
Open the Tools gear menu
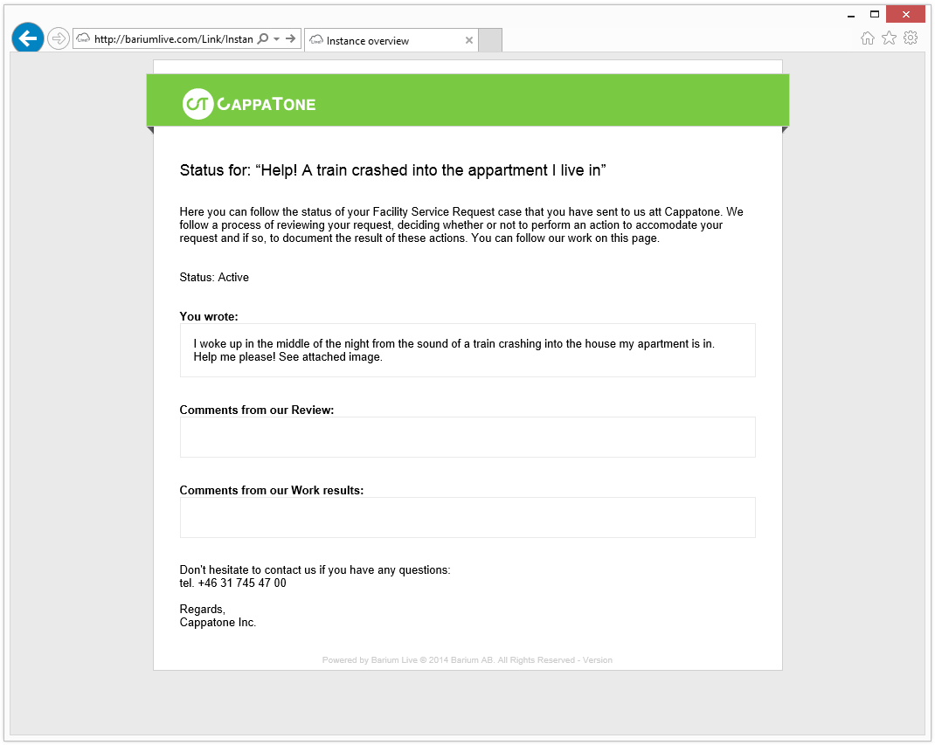point(911,38)
